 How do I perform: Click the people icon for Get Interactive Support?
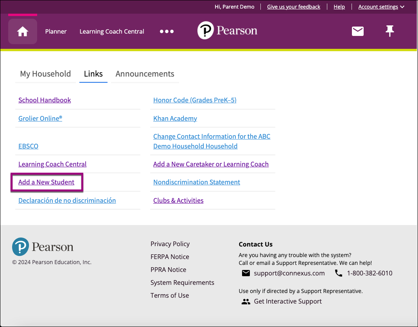(x=246, y=301)
